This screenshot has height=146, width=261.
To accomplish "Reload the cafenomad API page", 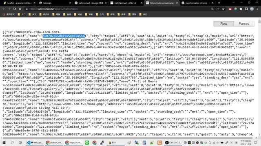I will click(15, 9).
